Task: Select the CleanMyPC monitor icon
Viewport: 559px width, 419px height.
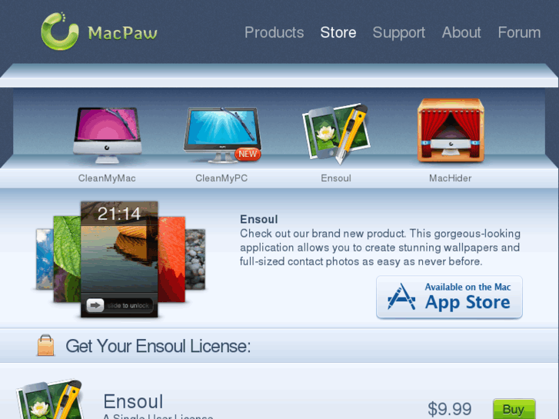Action: click(222, 135)
